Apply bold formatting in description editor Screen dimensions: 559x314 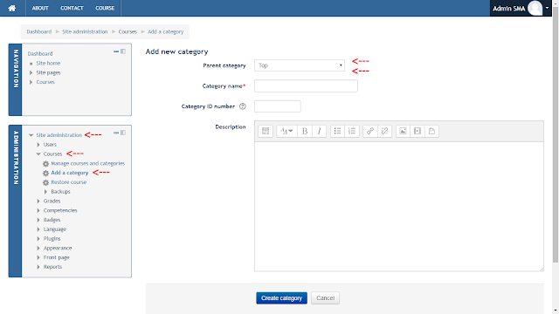point(305,131)
